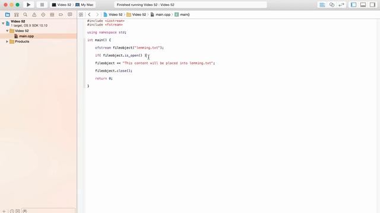
Task: Open the Breakpoint navigator
Action: (61, 14)
